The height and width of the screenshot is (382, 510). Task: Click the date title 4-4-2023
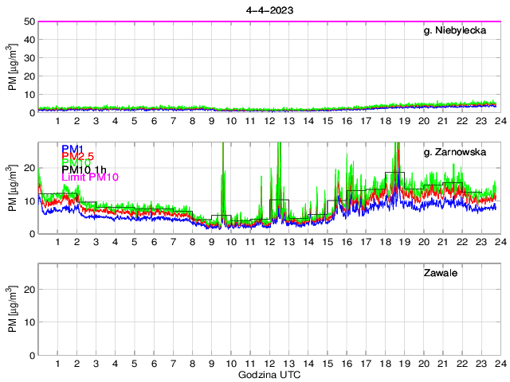[269, 10]
